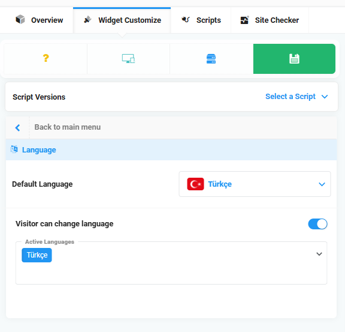Click the Language section header
345x332 pixels.
coord(171,149)
